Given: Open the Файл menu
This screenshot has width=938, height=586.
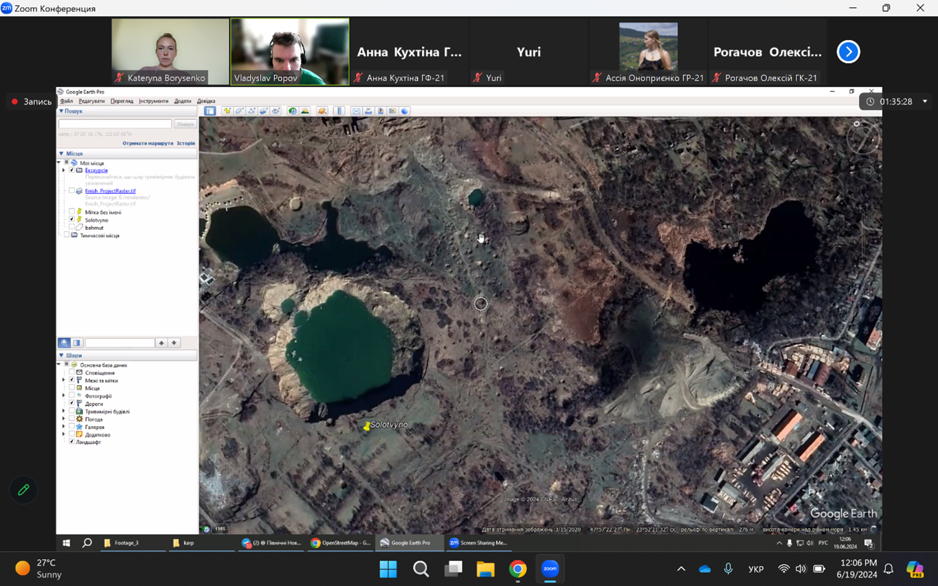Looking at the screenshot, I should (x=67, y=101).
